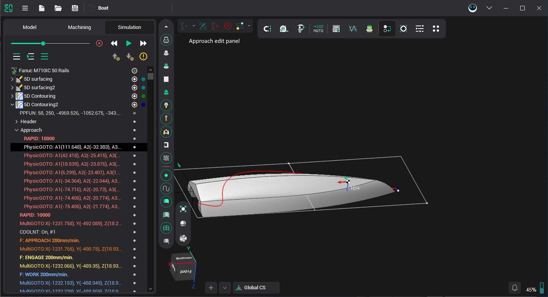The image size is (548, 297).
Task: Toggle the 5D Contouring radio marker
Action: click(134, 96)
